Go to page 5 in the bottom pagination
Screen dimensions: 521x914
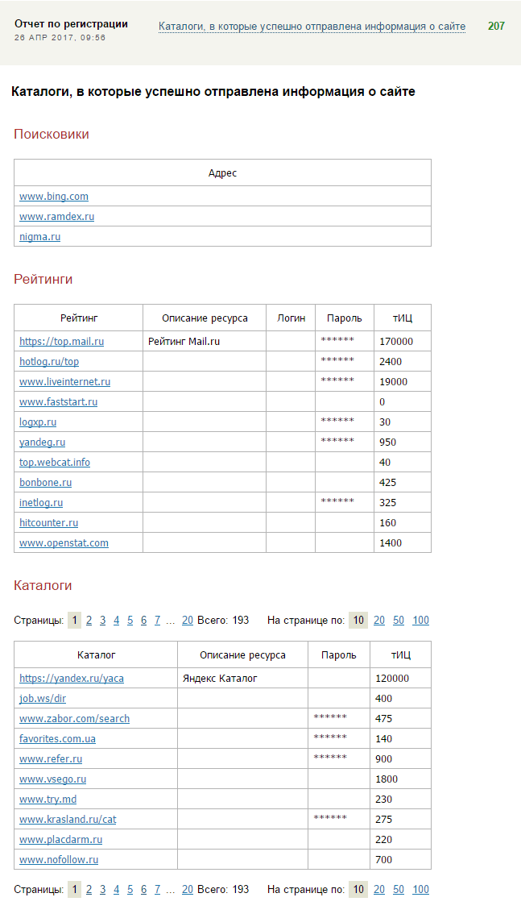(130, 890)
